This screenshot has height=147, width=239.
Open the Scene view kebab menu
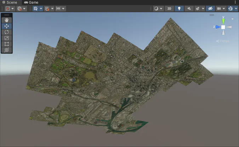click(x=235, y=2)
